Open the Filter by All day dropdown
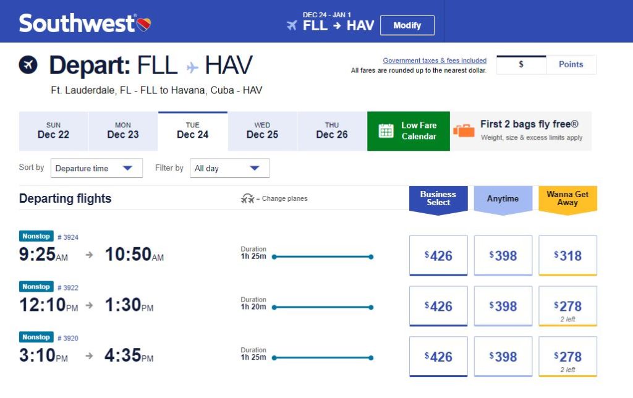Image resolution: width=633 pixels, height=398 pixels. pos(230,168)
